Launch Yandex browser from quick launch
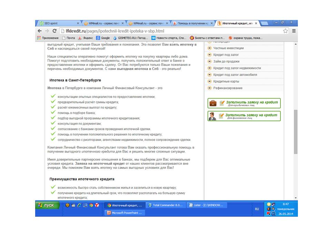The image size is (331, 248). [x=97, y=205]
